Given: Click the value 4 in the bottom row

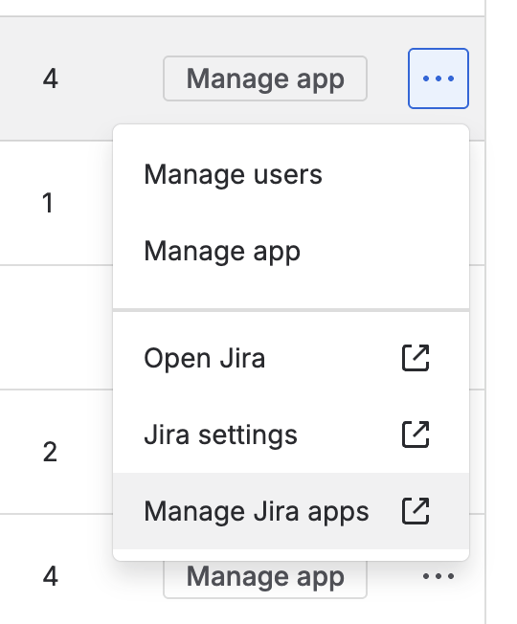Looking at the screenshot, I should [x=51, y=576].
